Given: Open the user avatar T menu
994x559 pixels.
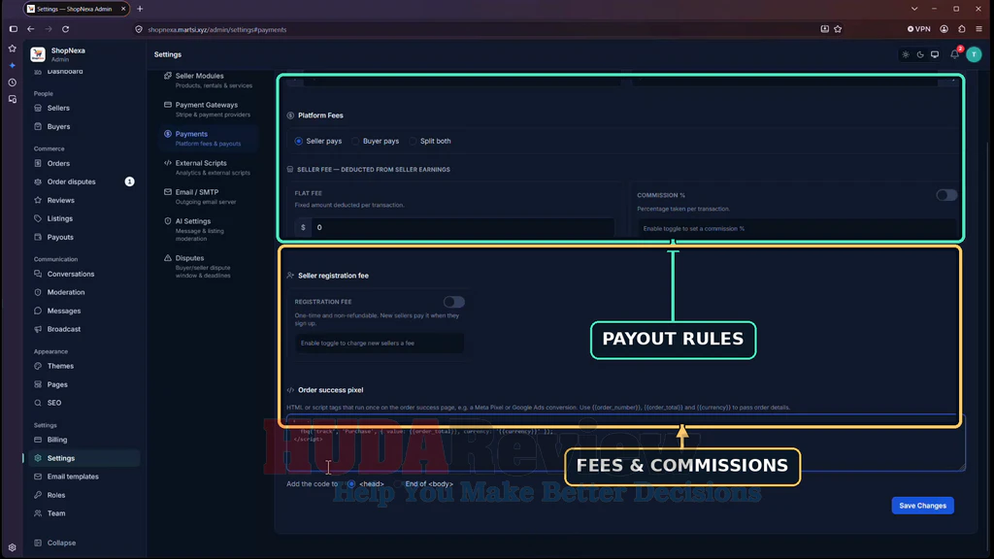Looking at the screenshot, I should (975, 54).
